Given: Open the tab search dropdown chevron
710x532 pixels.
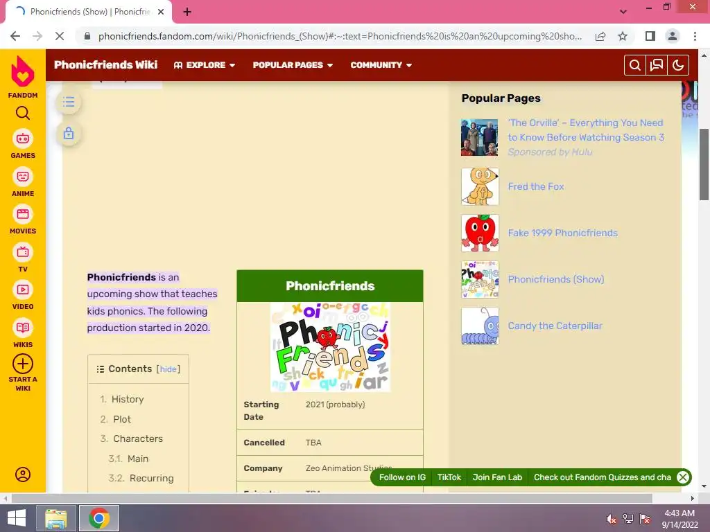Looking at the screenshot, I should (x=623, y=12).
